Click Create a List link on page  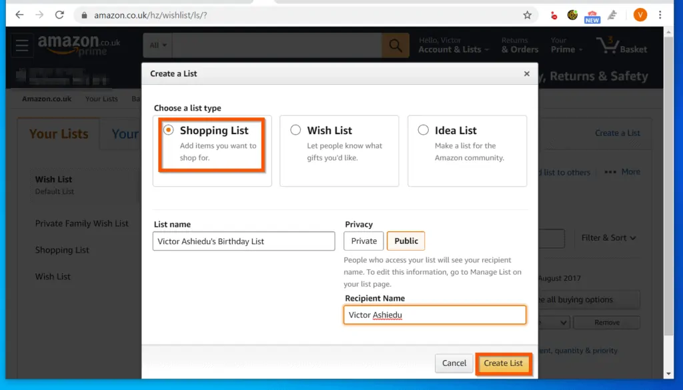617,133
